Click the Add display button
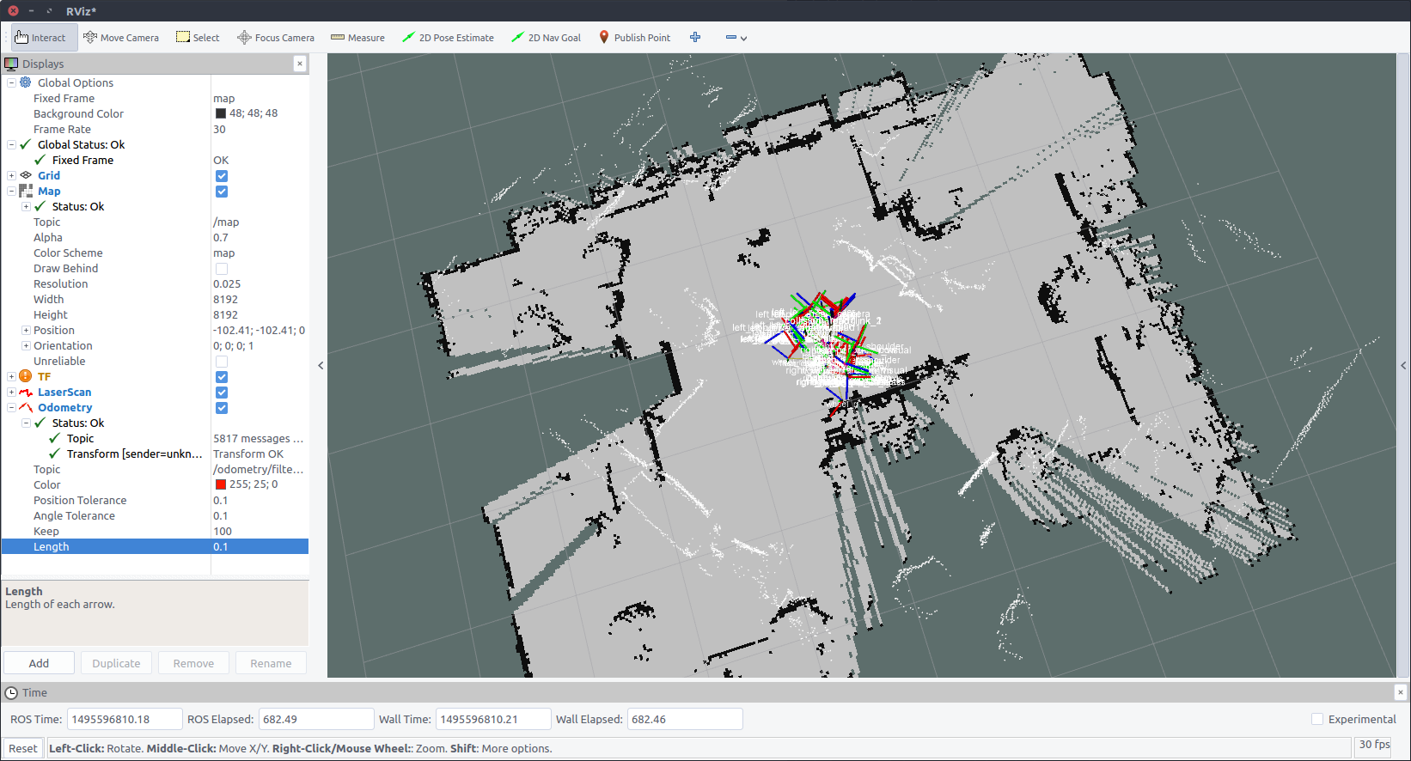1411x761 pixels. pyautogui.click(x=39, y=663)
